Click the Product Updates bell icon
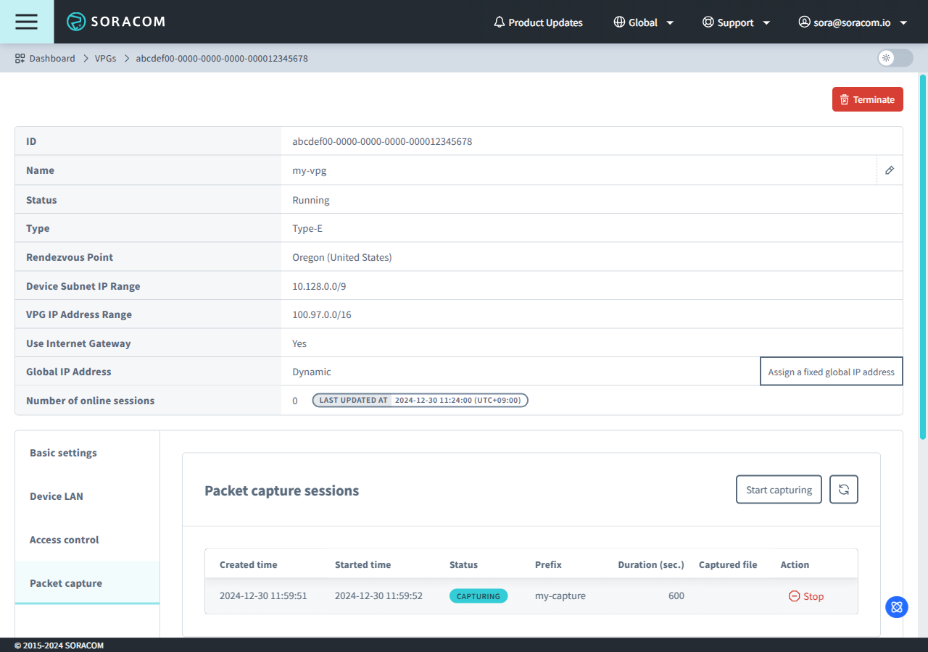 [x=499, y=22]
